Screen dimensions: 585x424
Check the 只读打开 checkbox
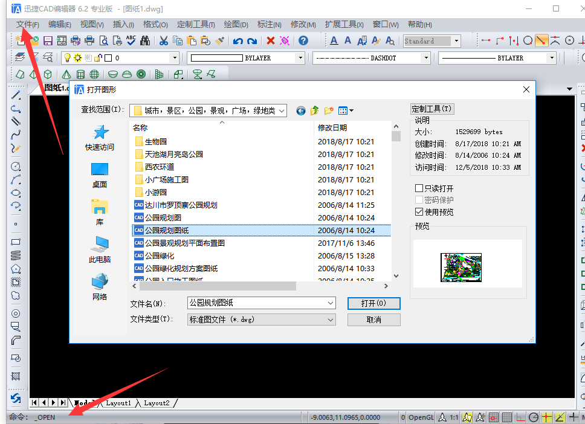(419, 188)
